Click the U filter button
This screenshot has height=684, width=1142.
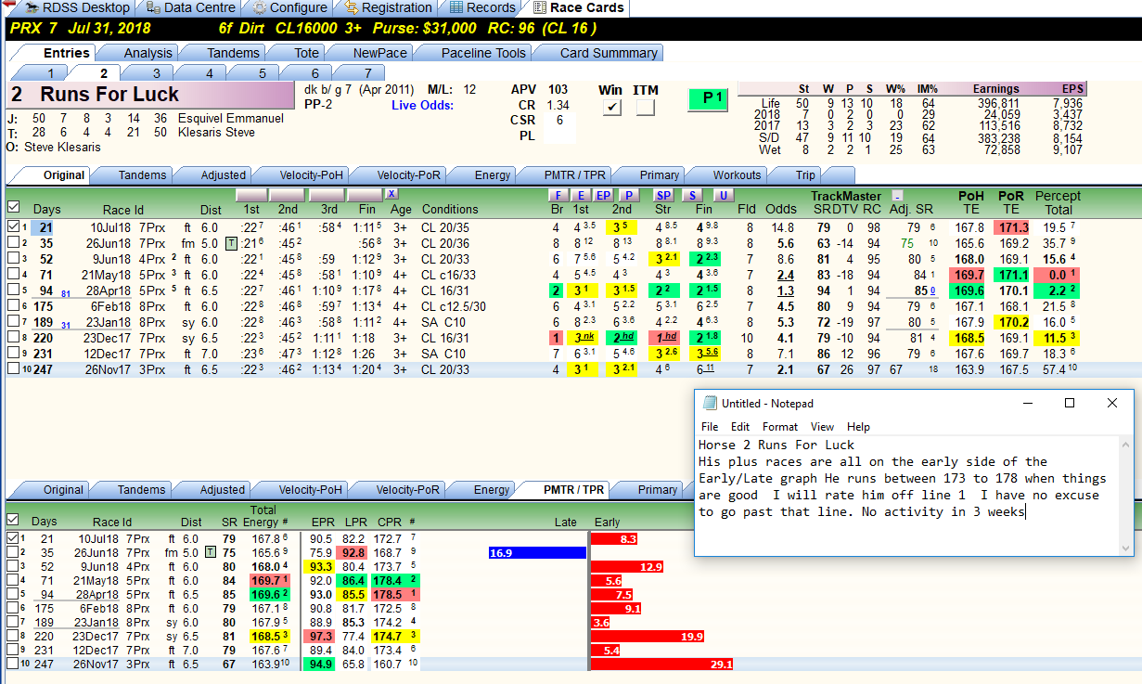pos(724,195)
